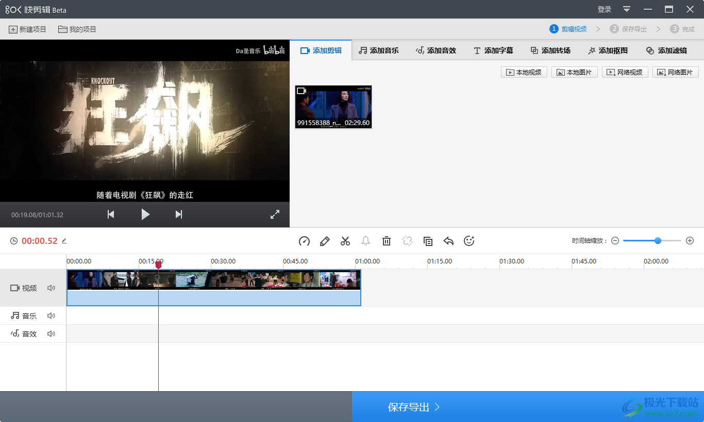Edit timecode with small pencil icon
This screenshot has width=704, height=422.
click(x=64, y=241)
